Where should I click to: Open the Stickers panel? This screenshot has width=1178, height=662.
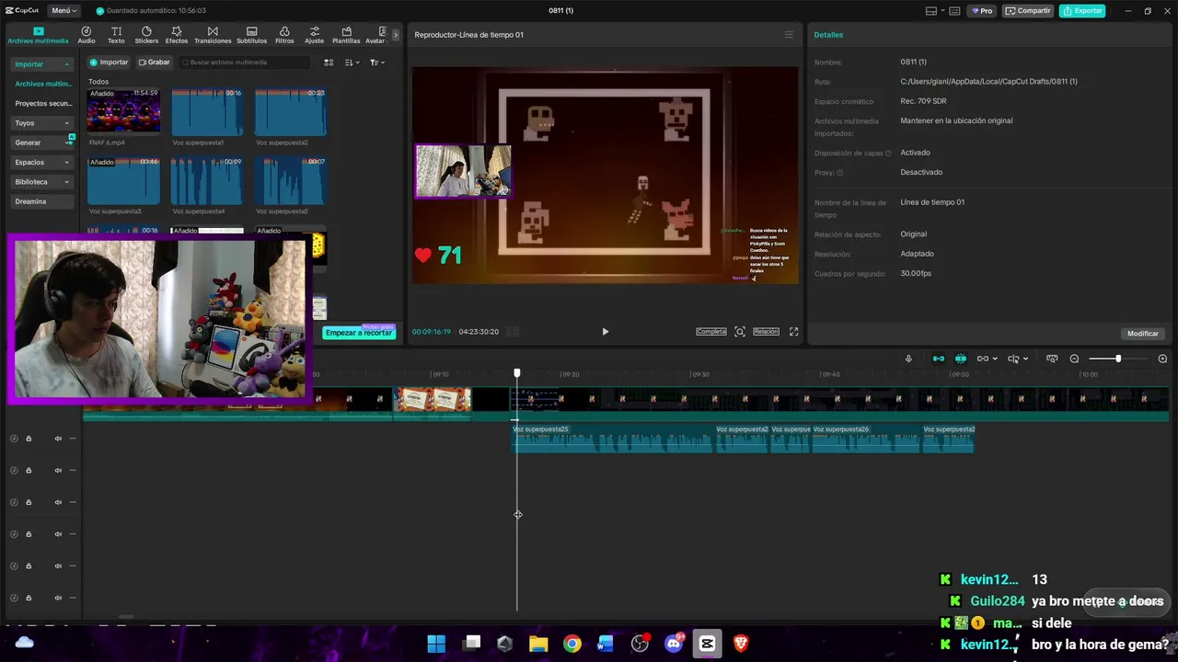pyautogui.click(x=146, y=35)
